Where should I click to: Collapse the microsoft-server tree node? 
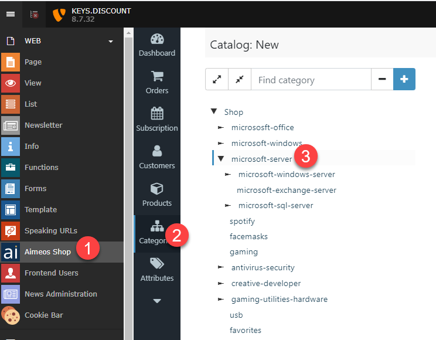click(221, 158)
